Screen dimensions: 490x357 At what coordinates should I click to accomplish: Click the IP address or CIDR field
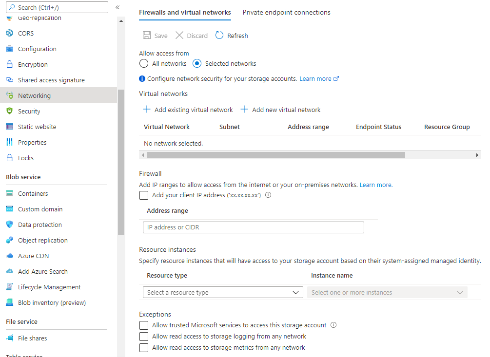coord(254,227)
